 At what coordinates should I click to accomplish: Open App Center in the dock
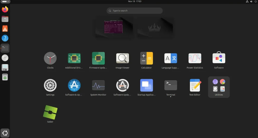point(5,29)
